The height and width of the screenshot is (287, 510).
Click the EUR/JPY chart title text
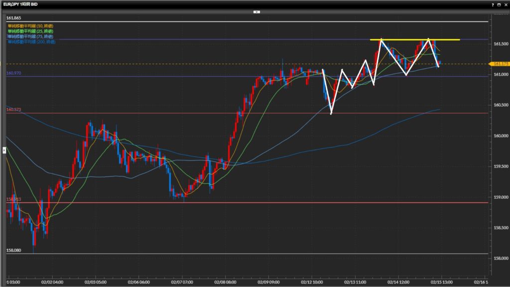pyautogui.click(x=20, y=4)
